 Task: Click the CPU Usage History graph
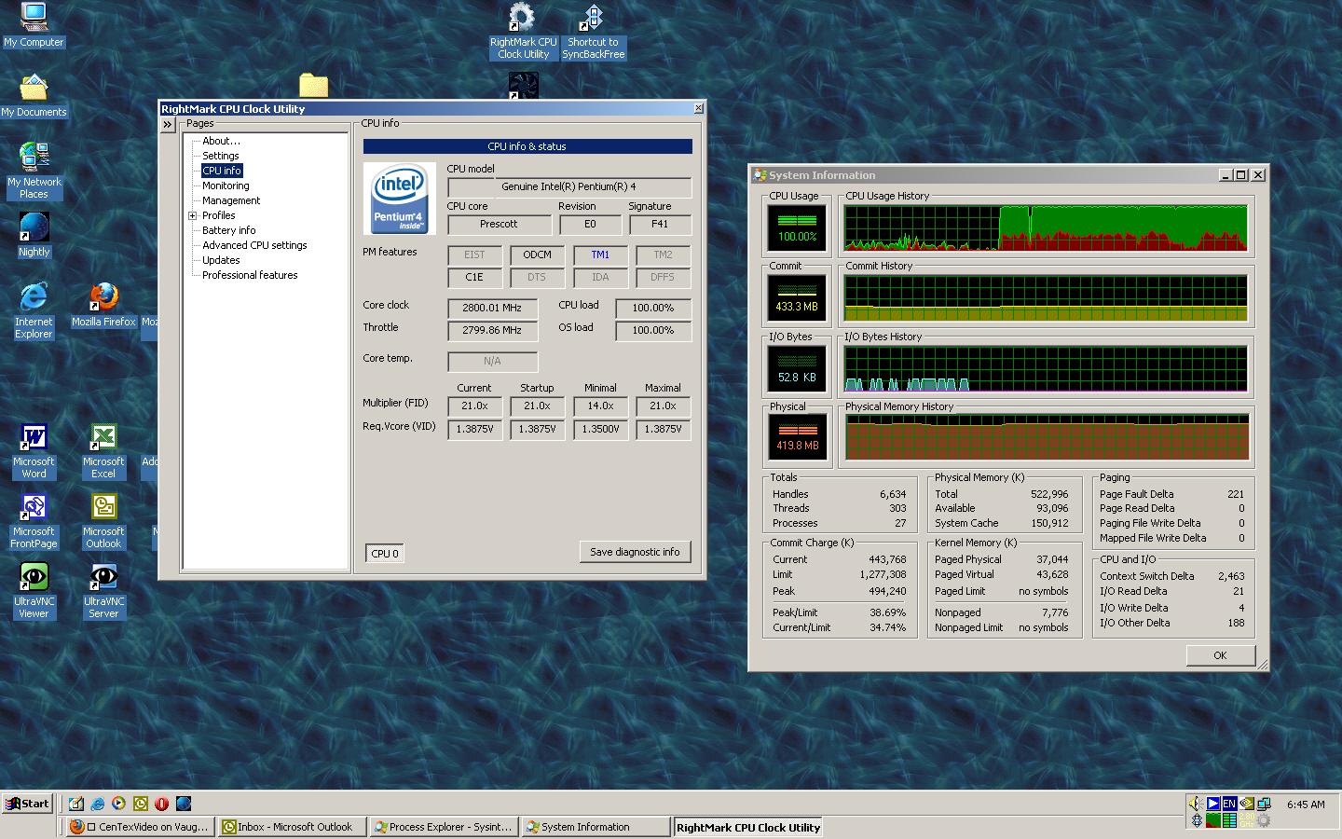1046,228
